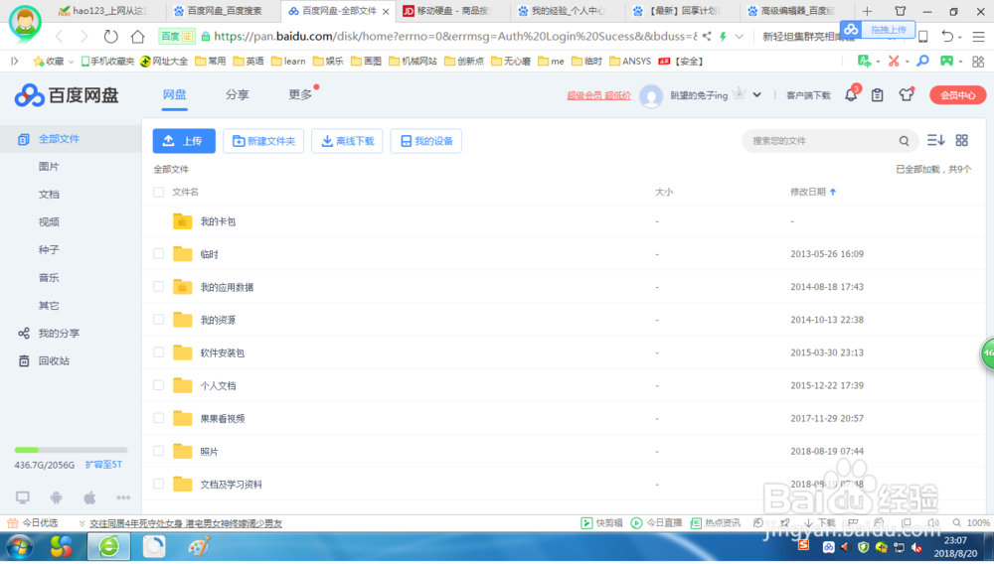Click the browser scissors screenshot icon
The image size is (994, 564).
(x=894, y=62)
